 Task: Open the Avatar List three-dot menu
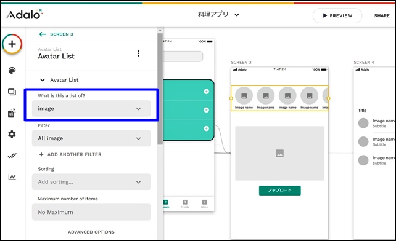click(x=138, y=53)
